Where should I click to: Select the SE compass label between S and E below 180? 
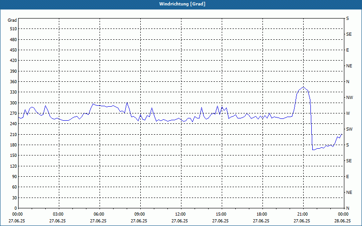pyautogui.click(x=349, y=161)
